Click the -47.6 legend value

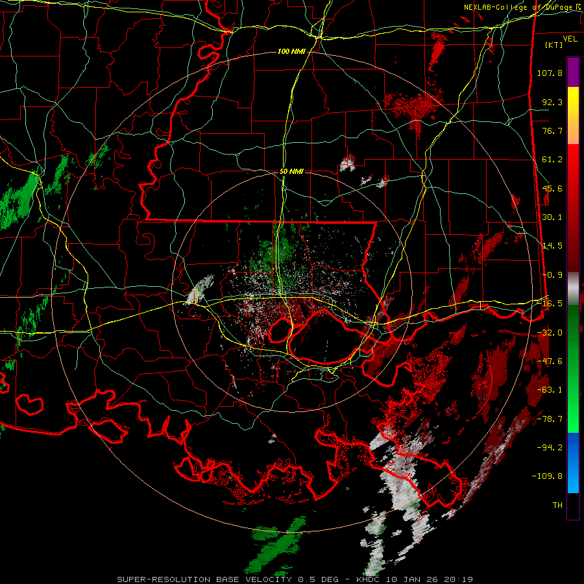point(550,361)
